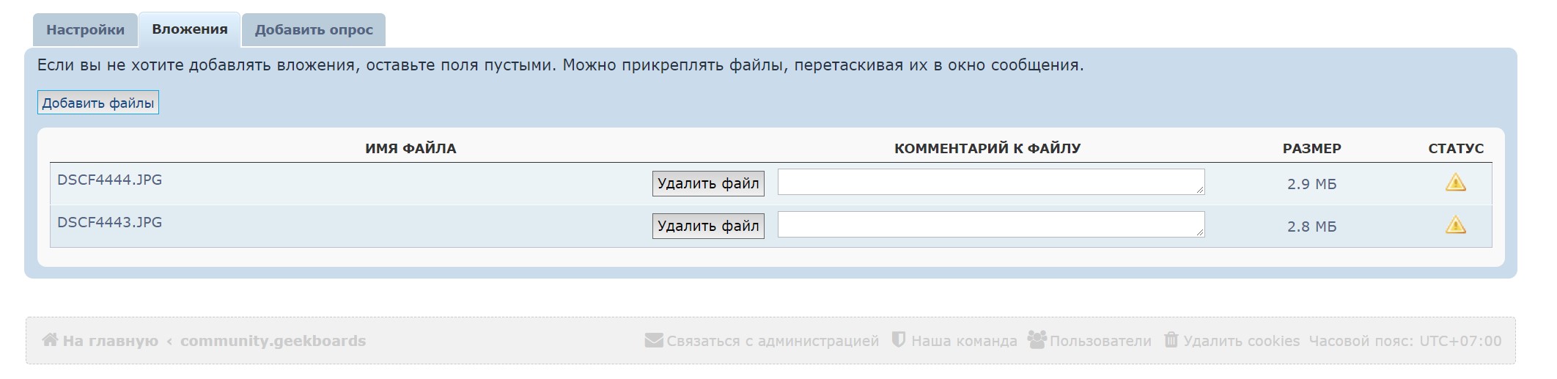1557x379 pixels.
Task: Open the Пользователи link
Action: pyautogui.click(x=1100, y=341)
